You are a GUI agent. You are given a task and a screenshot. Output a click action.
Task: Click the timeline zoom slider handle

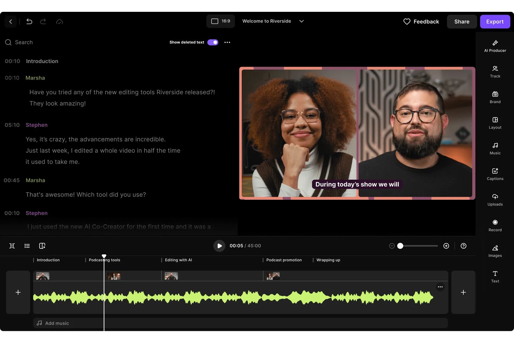pos(400,246)
